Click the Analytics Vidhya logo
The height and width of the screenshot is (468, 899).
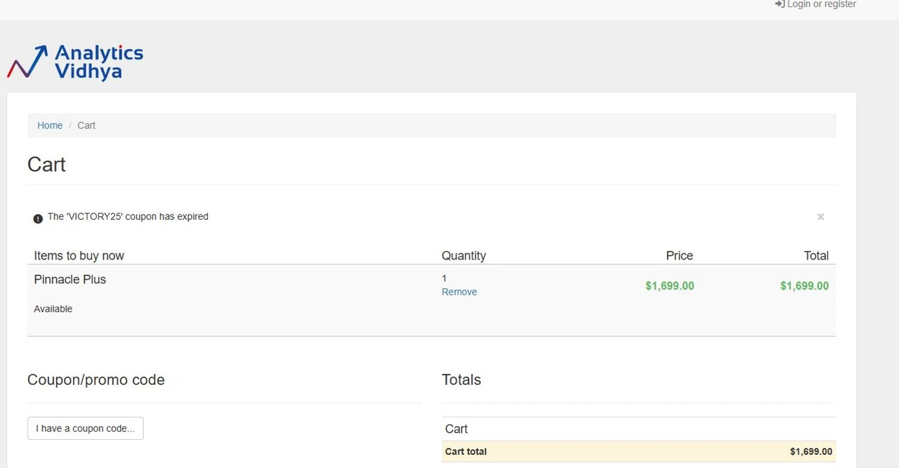click(76, 62)
